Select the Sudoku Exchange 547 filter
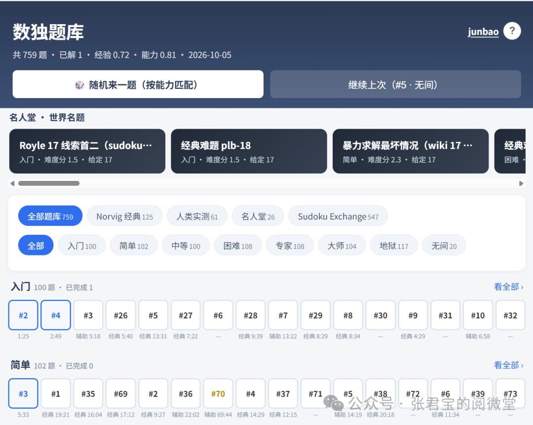 pyautogui.click(x=338, y=216)
